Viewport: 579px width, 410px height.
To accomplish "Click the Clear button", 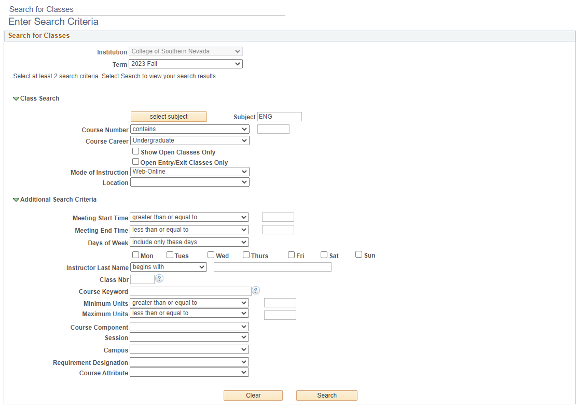I will [253, 395].
